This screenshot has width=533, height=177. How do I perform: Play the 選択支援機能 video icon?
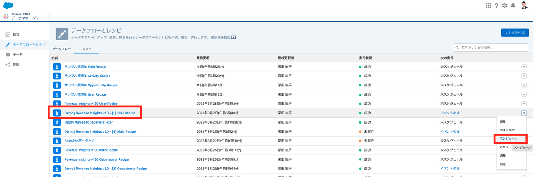tap(234, 37)
